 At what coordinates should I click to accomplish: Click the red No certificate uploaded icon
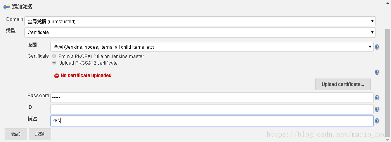[x=57, y=75]
